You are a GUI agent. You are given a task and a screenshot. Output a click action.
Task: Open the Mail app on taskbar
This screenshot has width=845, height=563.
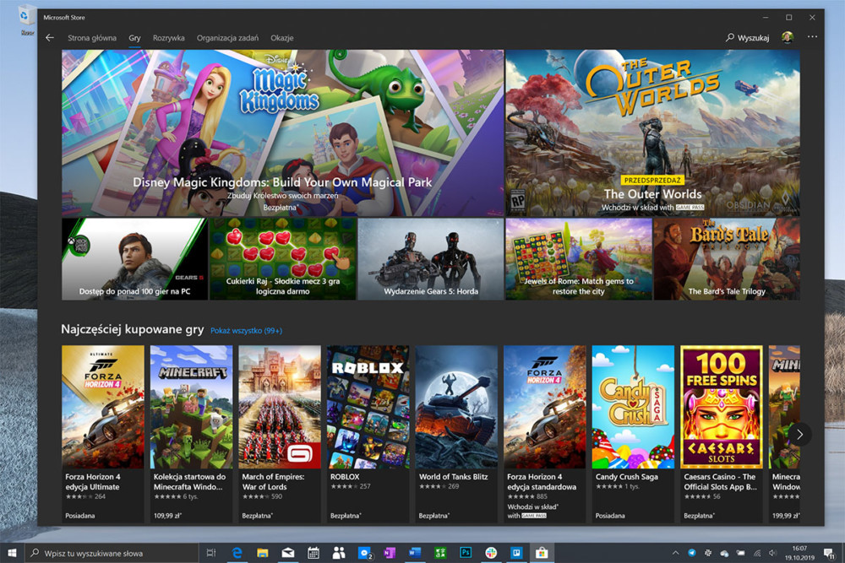(288, 553)
